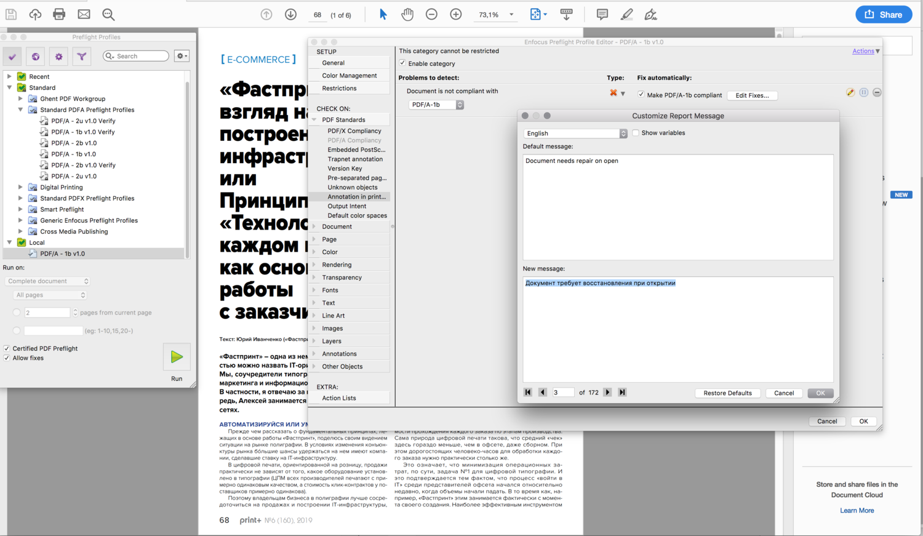Click the blue Share button
This screenshot has width=923, height=536.
[x=884, y=15]
